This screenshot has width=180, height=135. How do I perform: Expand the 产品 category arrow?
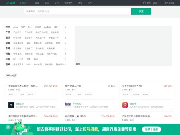click(66, 33)
